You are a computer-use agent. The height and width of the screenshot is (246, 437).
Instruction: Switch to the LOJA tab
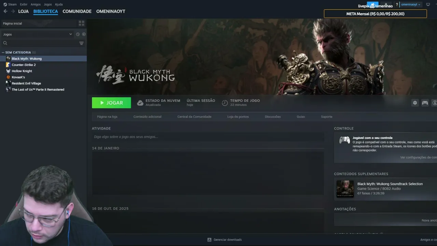click(x=24, y=11)
